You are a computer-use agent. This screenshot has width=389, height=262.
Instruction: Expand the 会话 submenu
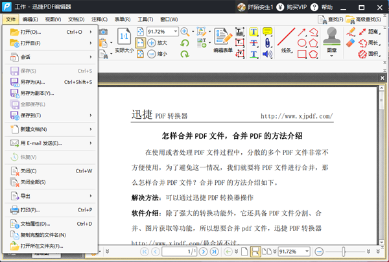coord(50,57)
